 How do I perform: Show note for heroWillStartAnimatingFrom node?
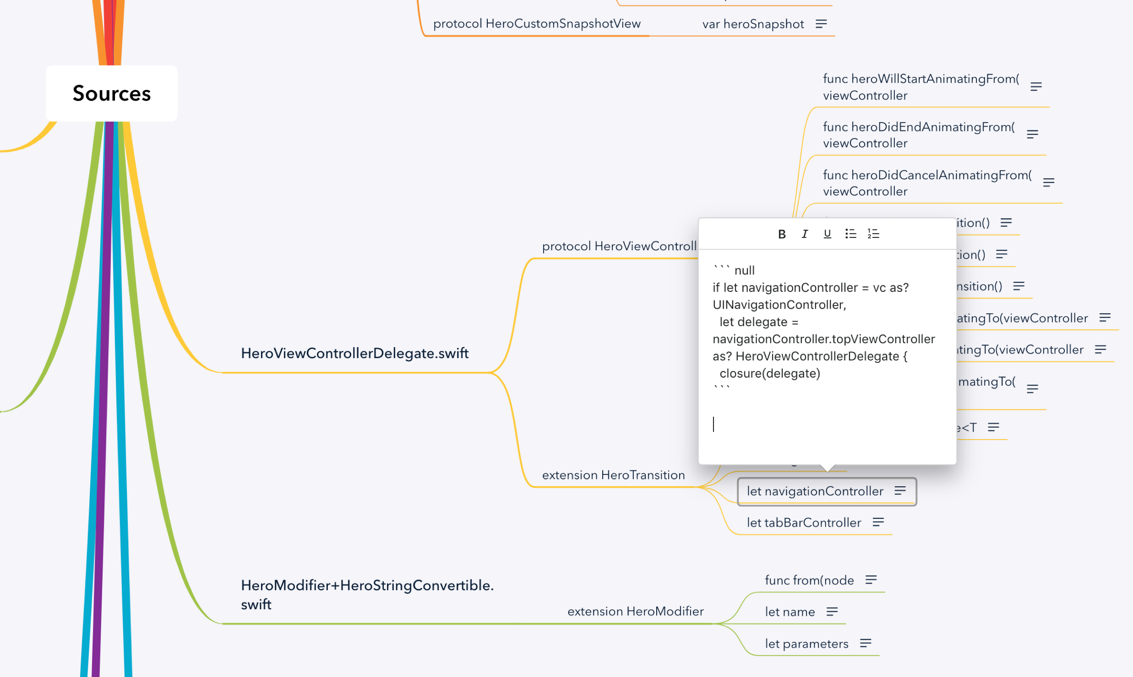coord(1036,87)
